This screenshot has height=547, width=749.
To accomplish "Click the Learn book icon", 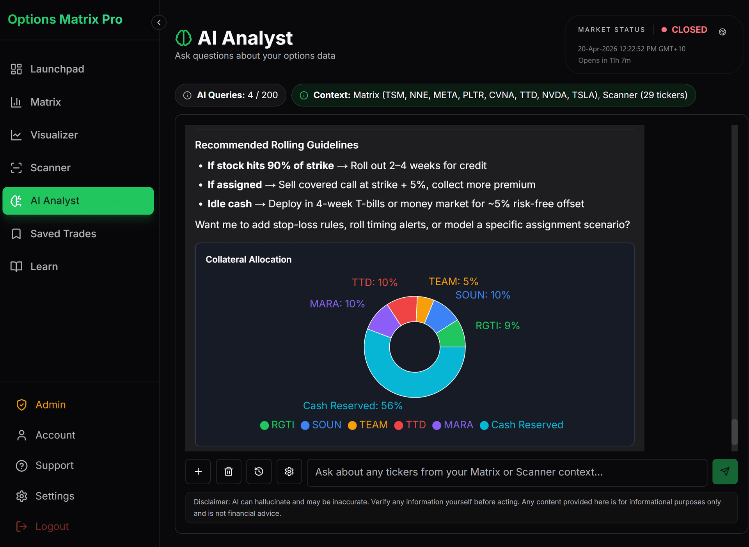I will [x=16, y=266].
